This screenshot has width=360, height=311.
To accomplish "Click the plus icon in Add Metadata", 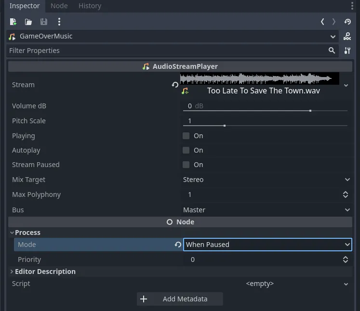I will pos(144,299).
